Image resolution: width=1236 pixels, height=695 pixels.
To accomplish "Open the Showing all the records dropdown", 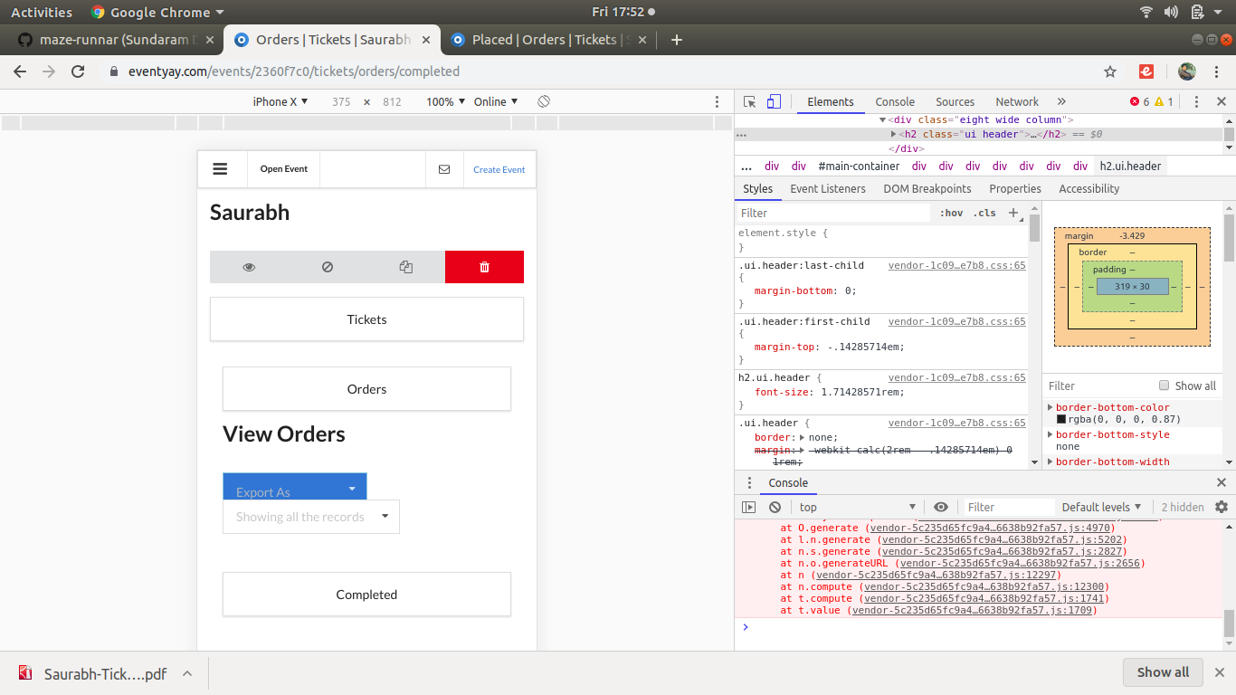I will click(x=311, y=517).
